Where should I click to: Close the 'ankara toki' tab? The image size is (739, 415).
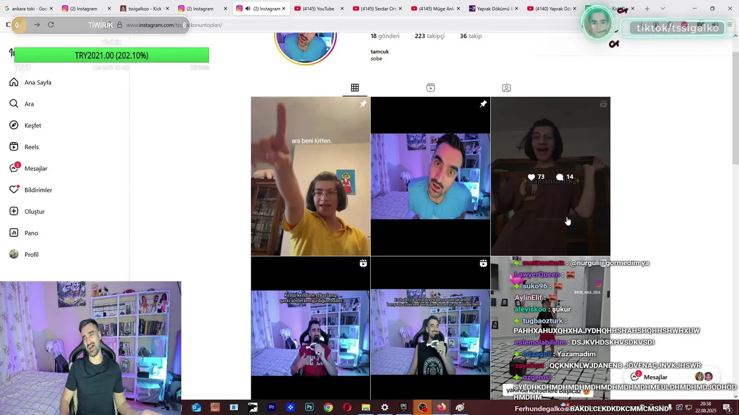click(51, 9)
